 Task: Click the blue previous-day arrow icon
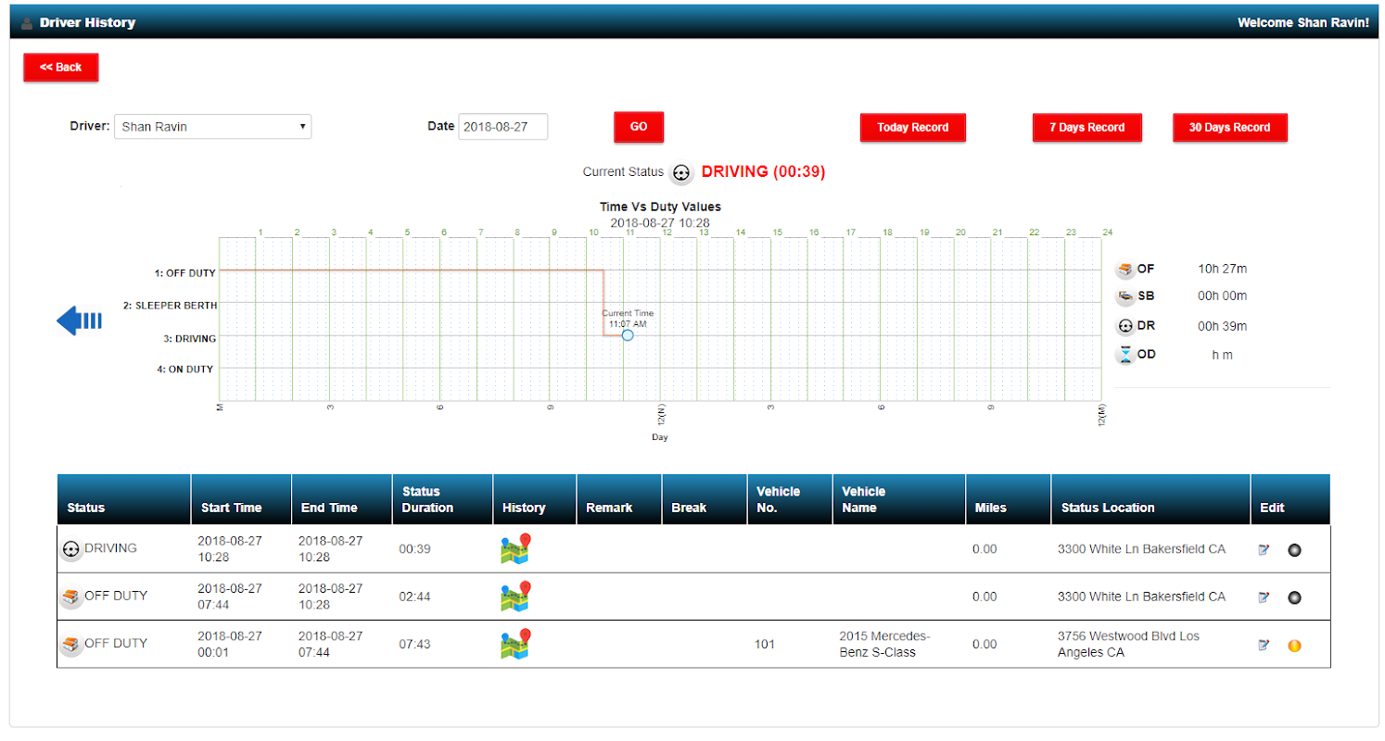(80, 320)
